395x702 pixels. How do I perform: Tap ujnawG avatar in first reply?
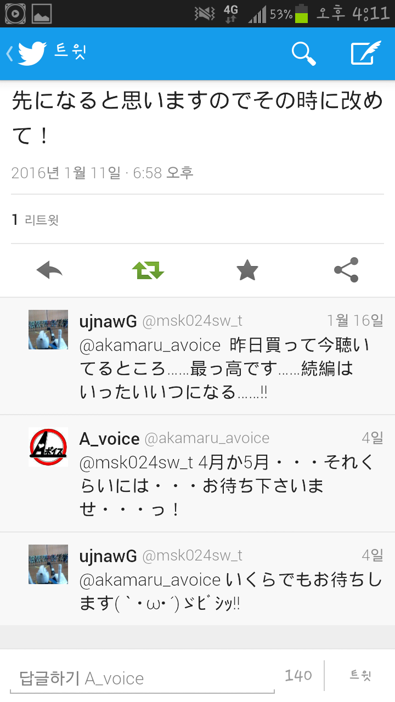pyautogui.click(x=48, y=330)
